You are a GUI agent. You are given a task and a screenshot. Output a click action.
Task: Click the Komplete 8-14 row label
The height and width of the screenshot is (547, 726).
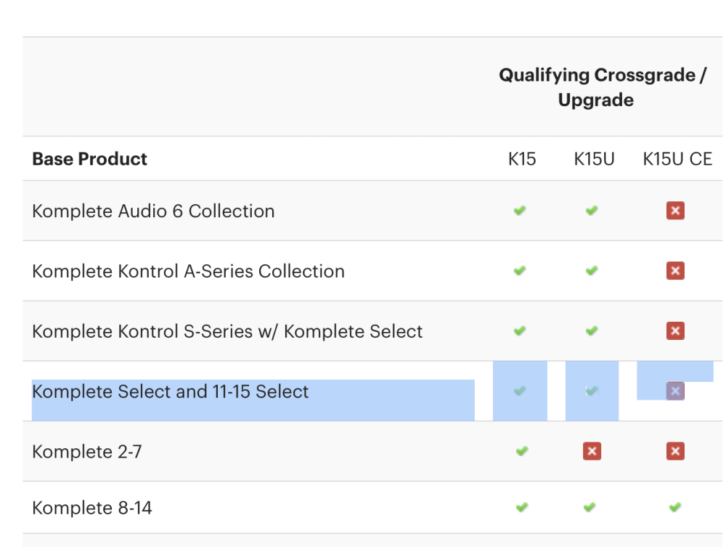tap(92, 508)
